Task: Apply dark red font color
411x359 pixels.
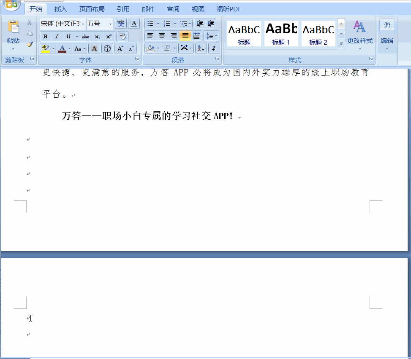Action: 62,48
